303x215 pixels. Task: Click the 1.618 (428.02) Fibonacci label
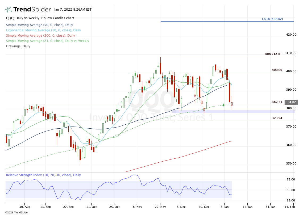[272, 19]
